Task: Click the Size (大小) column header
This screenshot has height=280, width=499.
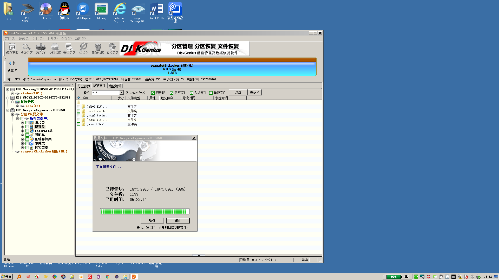Action: click(x=119, y=98)
